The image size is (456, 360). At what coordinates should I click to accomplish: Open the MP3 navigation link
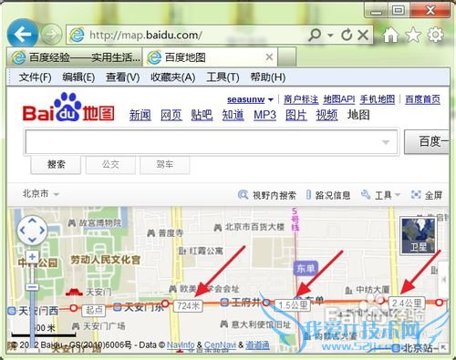point(264,115)
